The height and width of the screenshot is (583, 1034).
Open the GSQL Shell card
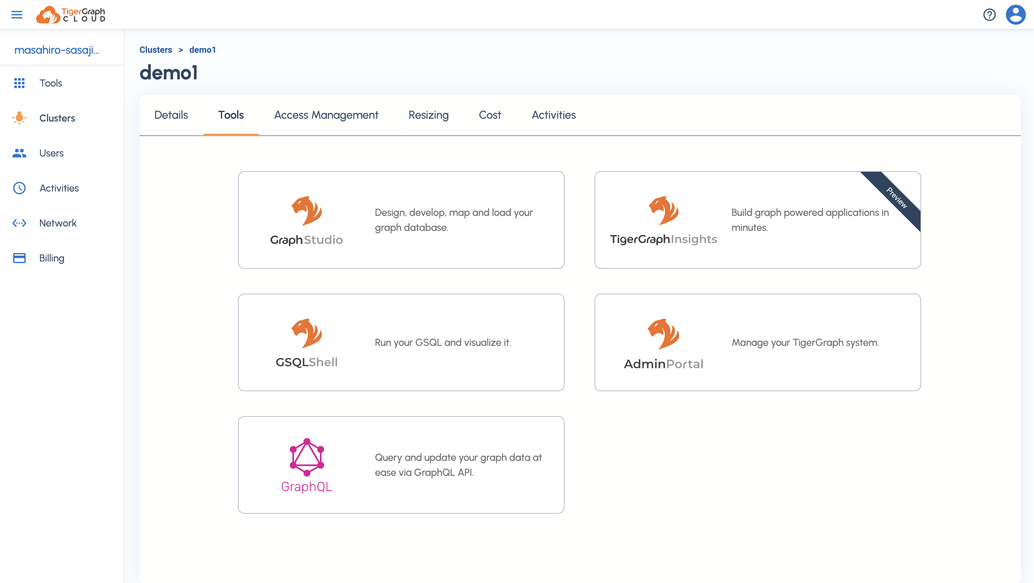pyautogui.click(x=401, y=342)
